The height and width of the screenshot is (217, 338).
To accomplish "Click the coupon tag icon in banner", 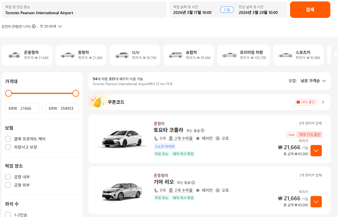I will point(97,102).
